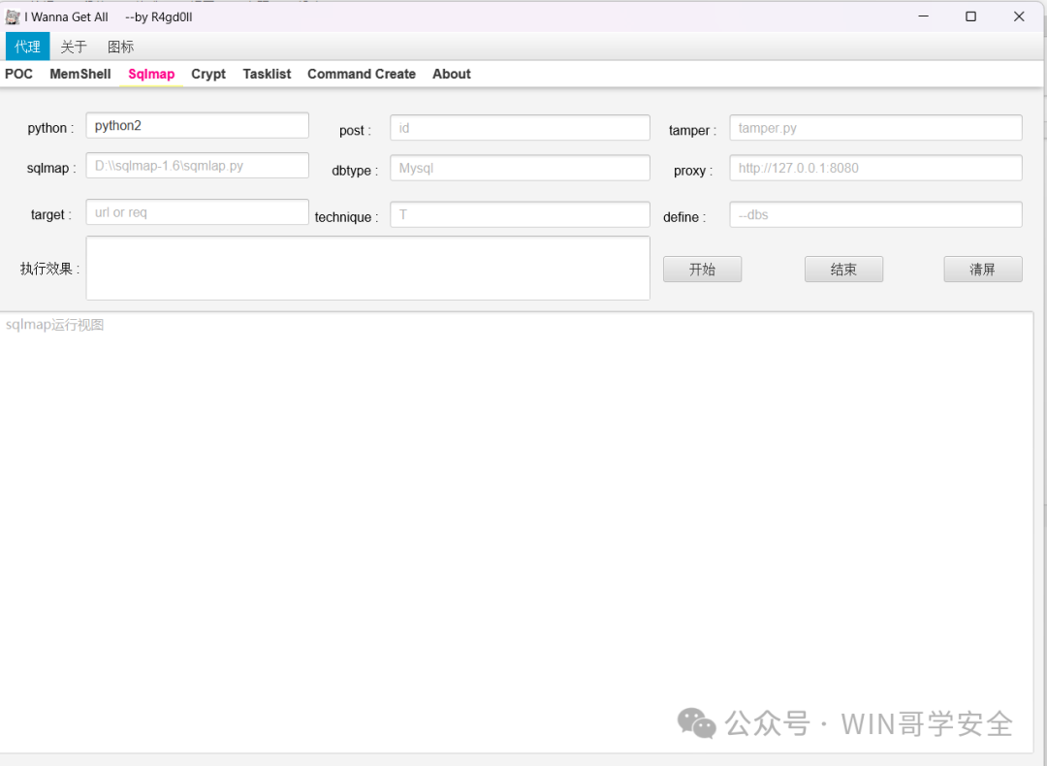
Task: Click the dbtype input field
Action: pyautogui.click(x=521, y=168)
